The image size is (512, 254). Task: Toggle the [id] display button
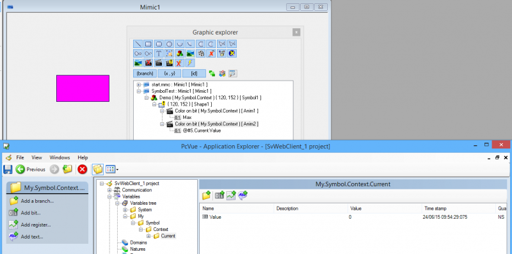194,74
